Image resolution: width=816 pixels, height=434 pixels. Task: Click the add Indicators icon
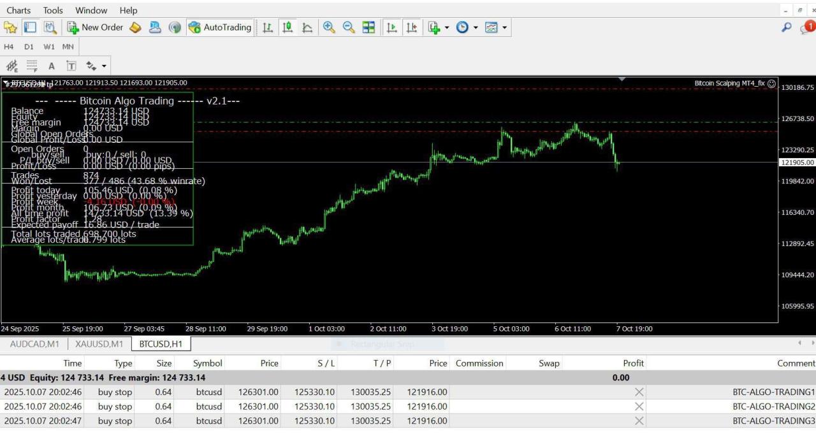click(x=434, y=27)
